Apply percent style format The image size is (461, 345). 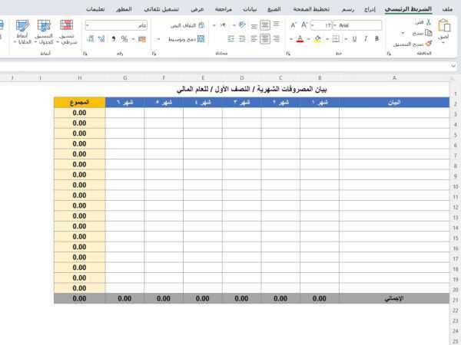click(x=124, y=39)
